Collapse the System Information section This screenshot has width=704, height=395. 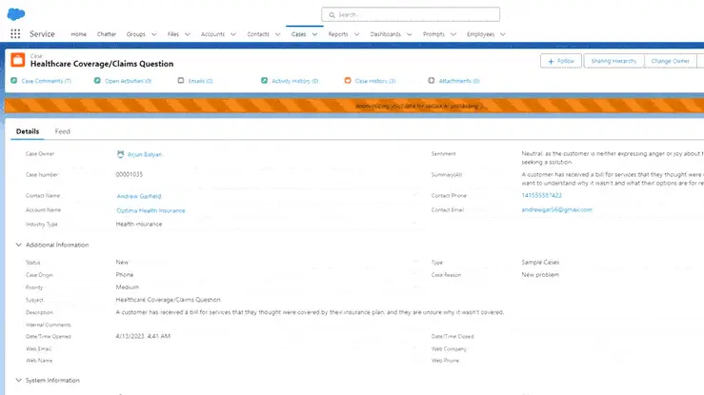(18, 380)
